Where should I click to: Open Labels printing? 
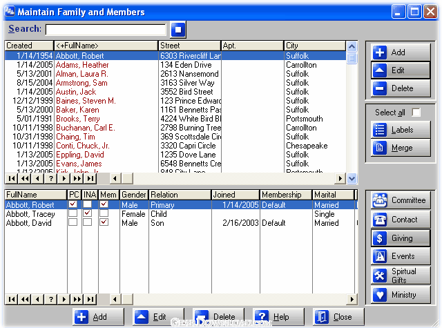pos(401,130)
